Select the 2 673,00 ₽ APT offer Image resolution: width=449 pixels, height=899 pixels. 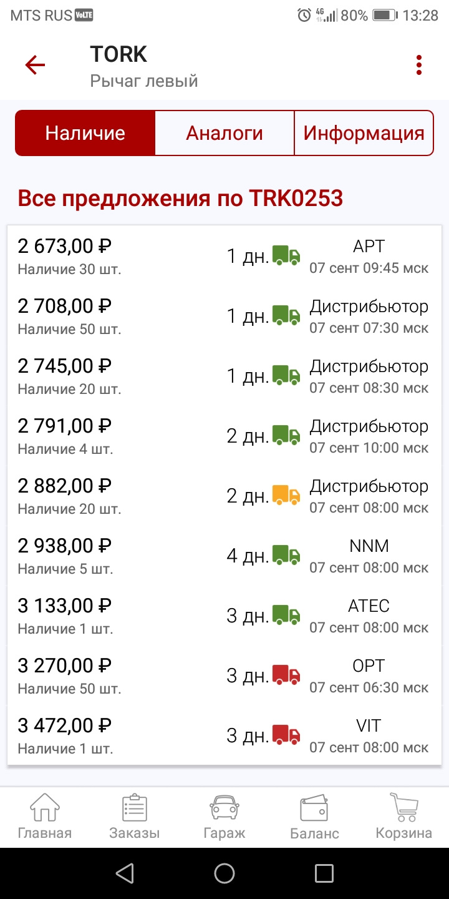coord(224,257)
